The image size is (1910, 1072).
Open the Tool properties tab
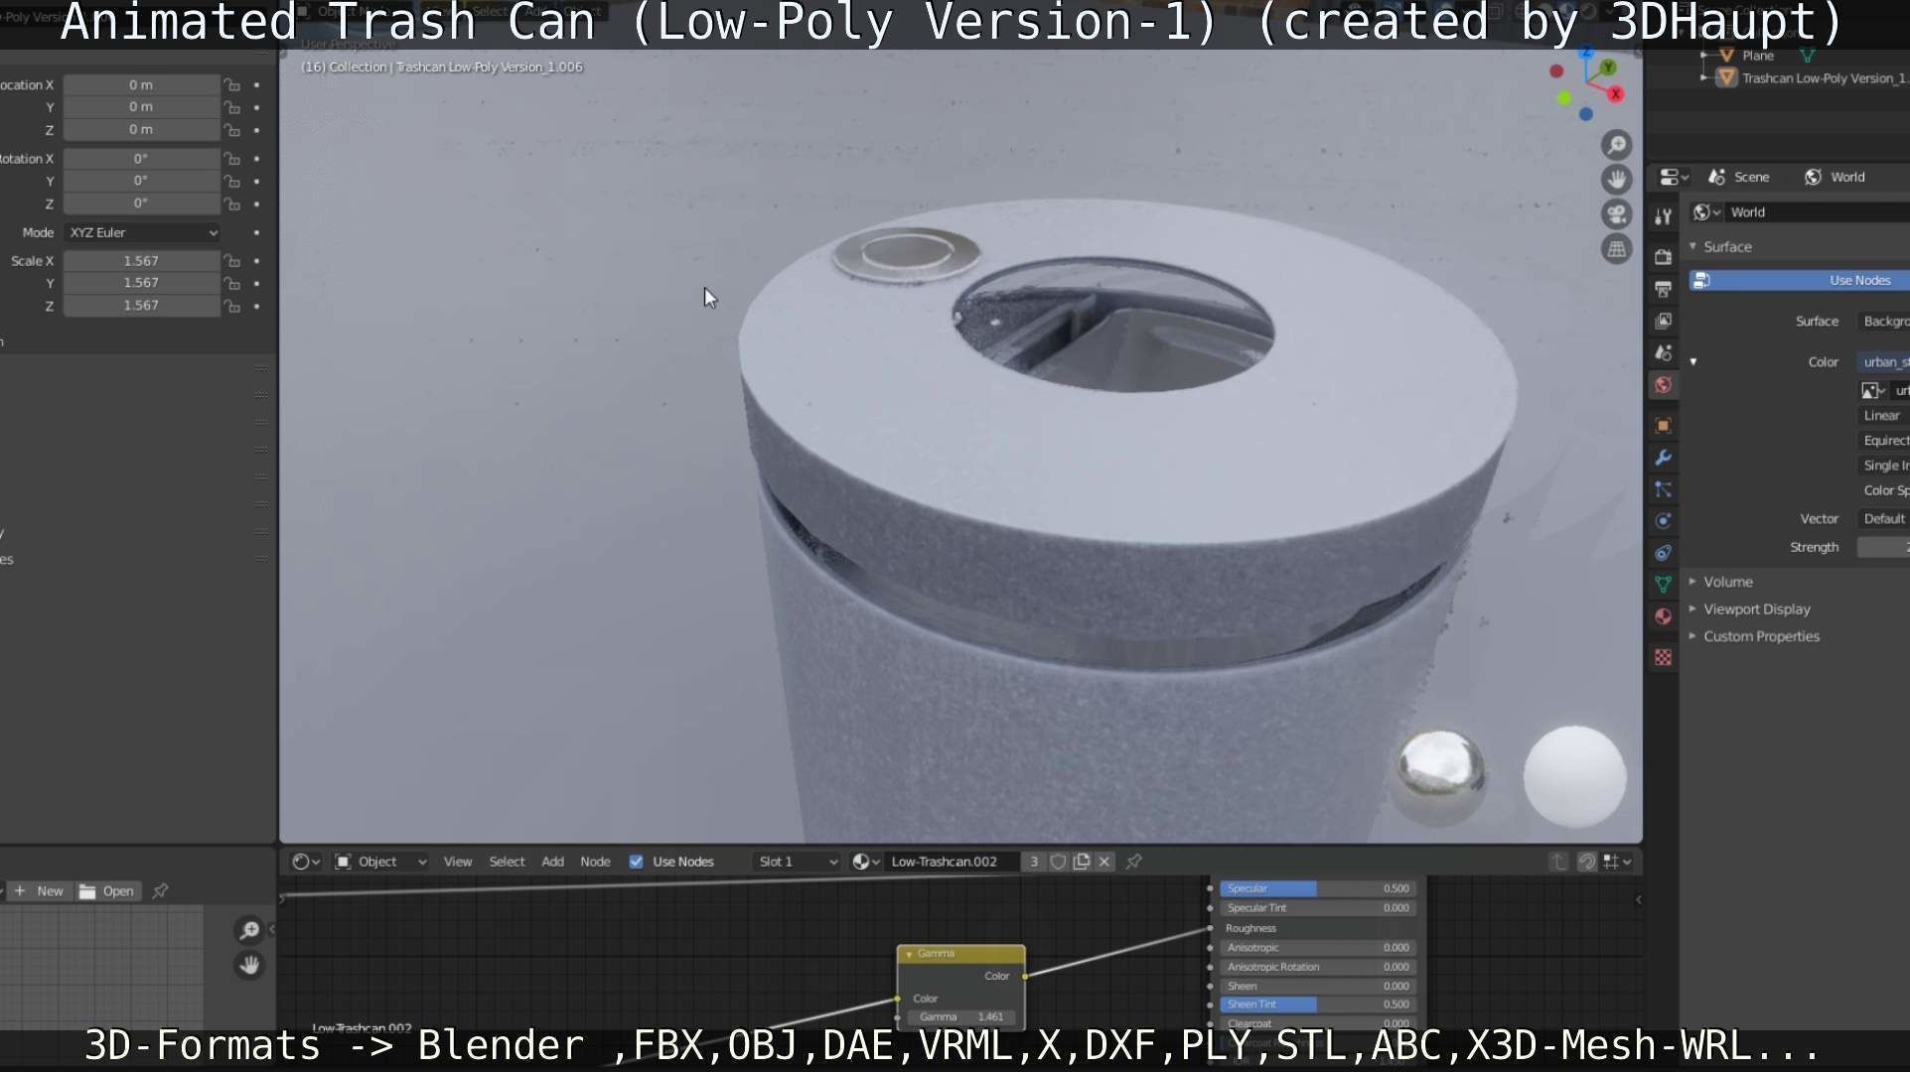click(x=1664, y=217)
